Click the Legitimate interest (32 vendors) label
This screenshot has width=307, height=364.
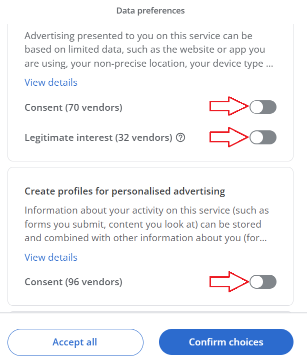pos(98,137)
